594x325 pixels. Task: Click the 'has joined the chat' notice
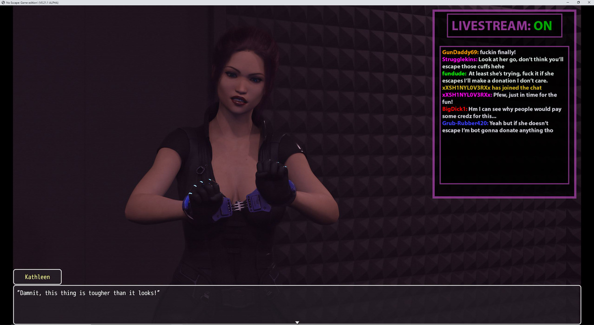pos(492,88)
